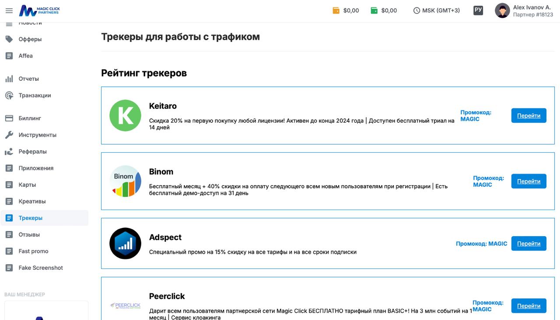Click the orange wallet $0,00 amount
Screen dimensions: 560x320
(x=351, y=10)
